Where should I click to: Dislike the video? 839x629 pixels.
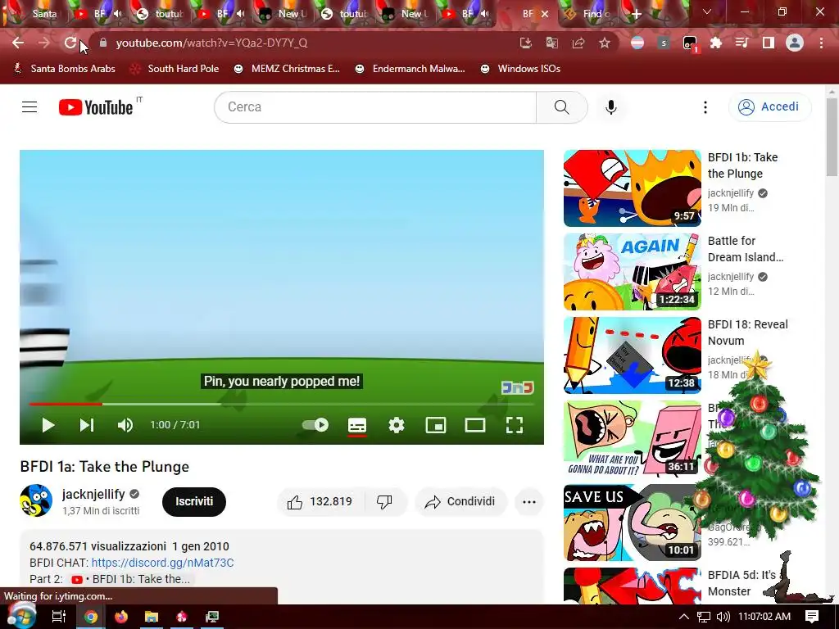point(384,502)
